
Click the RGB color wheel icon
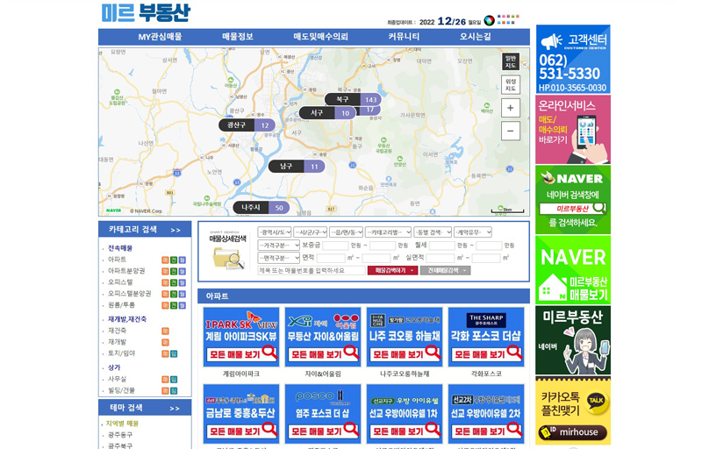[489, 20]
